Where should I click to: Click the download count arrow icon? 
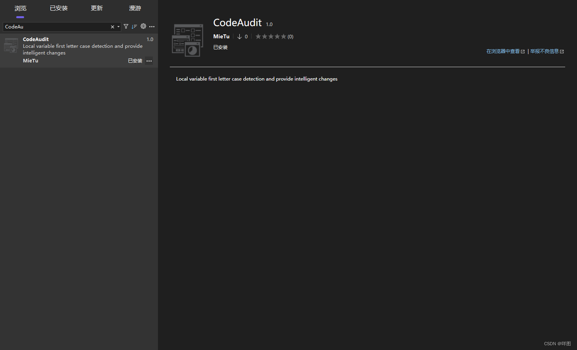pos(239,36)
